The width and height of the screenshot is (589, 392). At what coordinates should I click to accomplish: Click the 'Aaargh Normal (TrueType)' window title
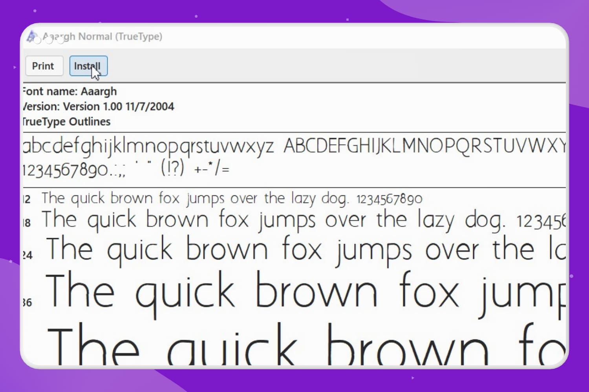coord(102,36)
